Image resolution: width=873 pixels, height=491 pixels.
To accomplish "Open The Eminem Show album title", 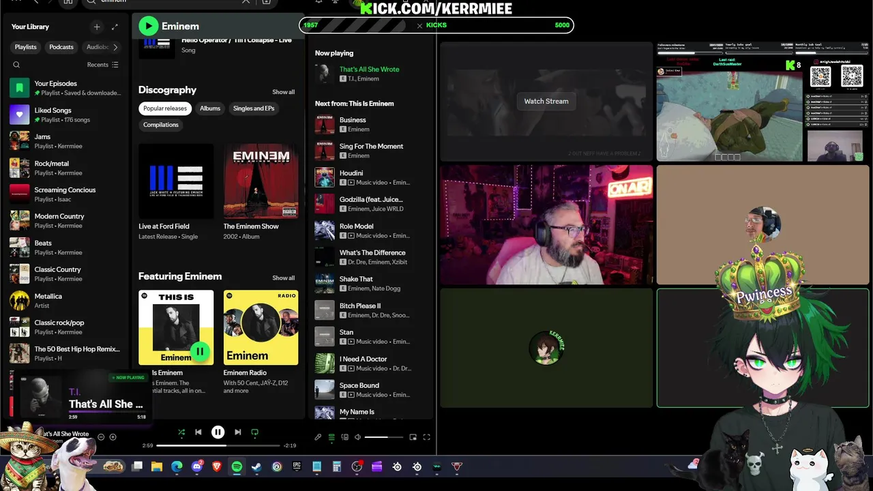I will [251, 226].
